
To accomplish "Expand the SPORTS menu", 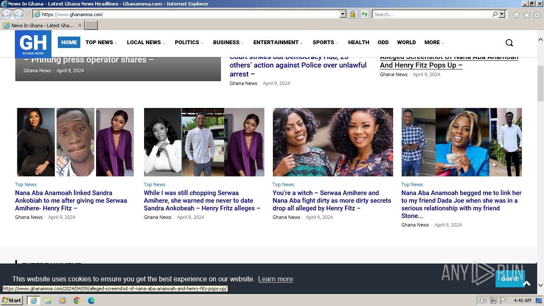I will coord(325,42).
